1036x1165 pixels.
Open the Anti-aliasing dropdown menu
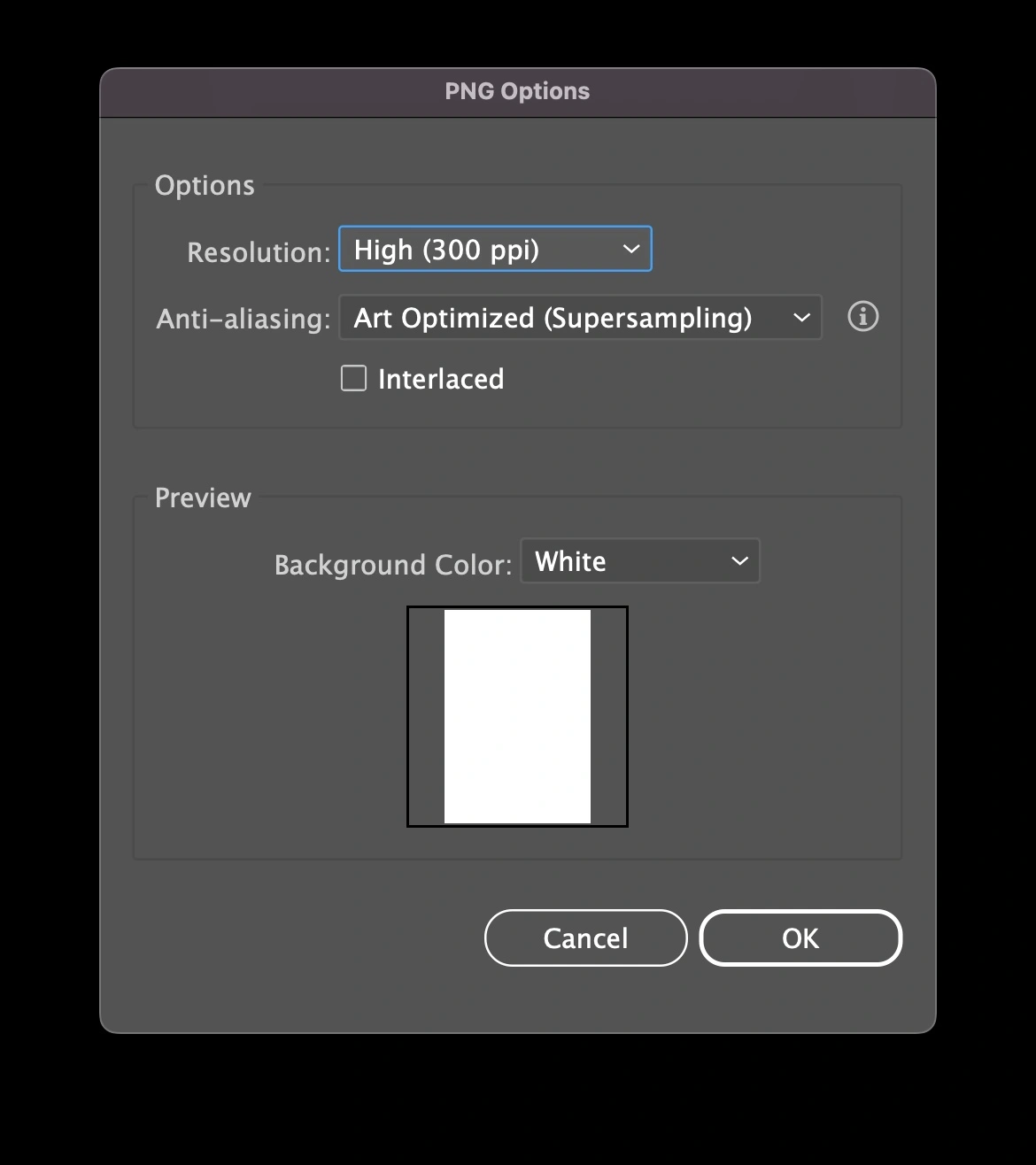(x=580, y=318)
